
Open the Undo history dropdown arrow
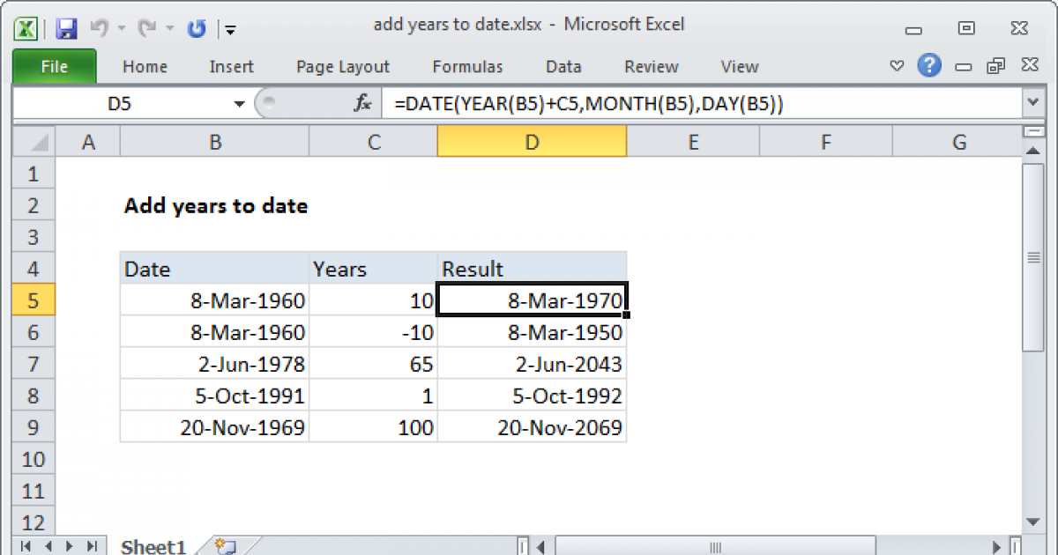click(121, 27)
